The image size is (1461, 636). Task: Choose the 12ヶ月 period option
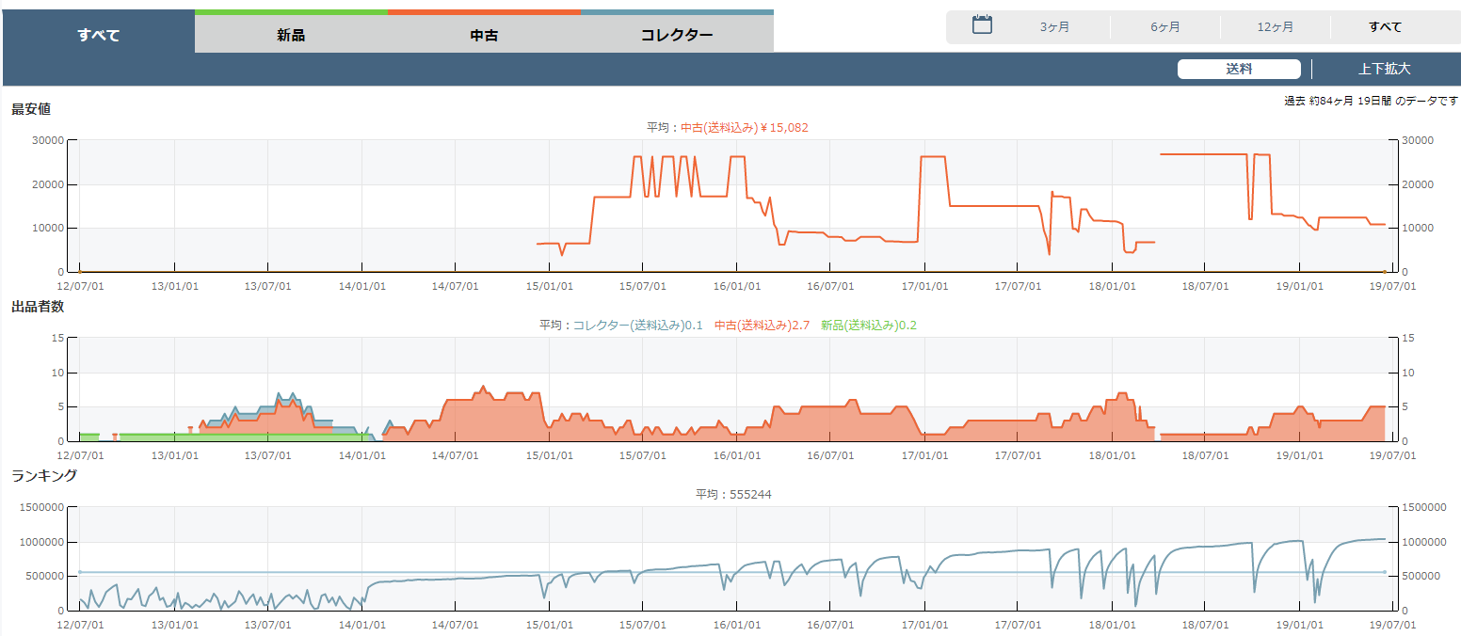tap(1275, 27)
